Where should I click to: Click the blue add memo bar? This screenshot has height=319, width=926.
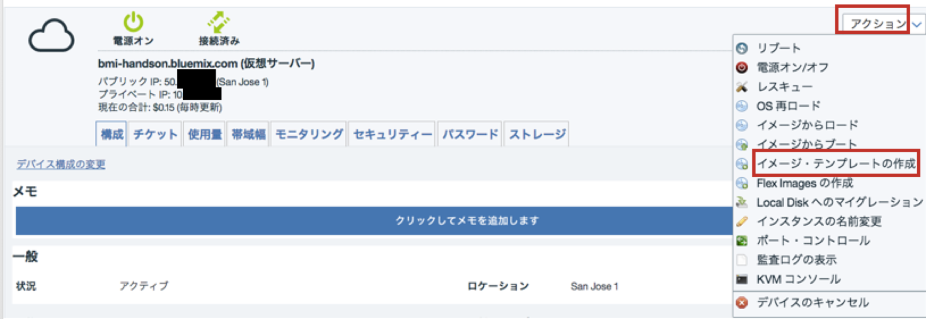click(x=374, y=220)
